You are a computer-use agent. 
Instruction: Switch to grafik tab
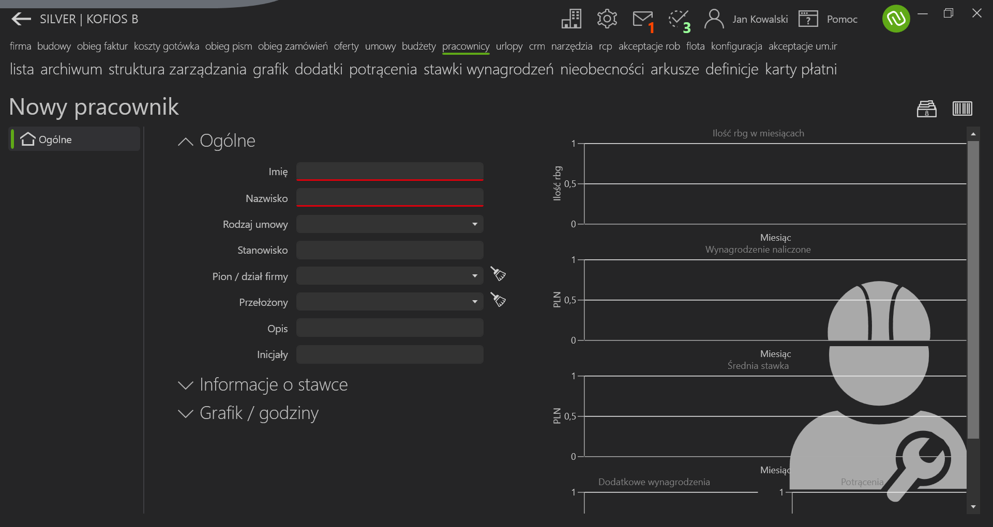point(270,69)
